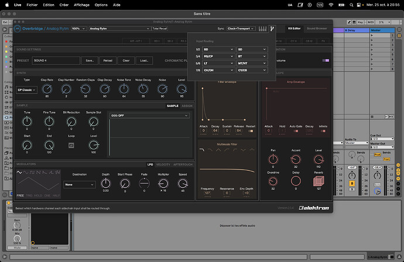Toggle the Infinite decay switch
The height and width of the screenshot is (262, 404).
[x=323, y=131]
